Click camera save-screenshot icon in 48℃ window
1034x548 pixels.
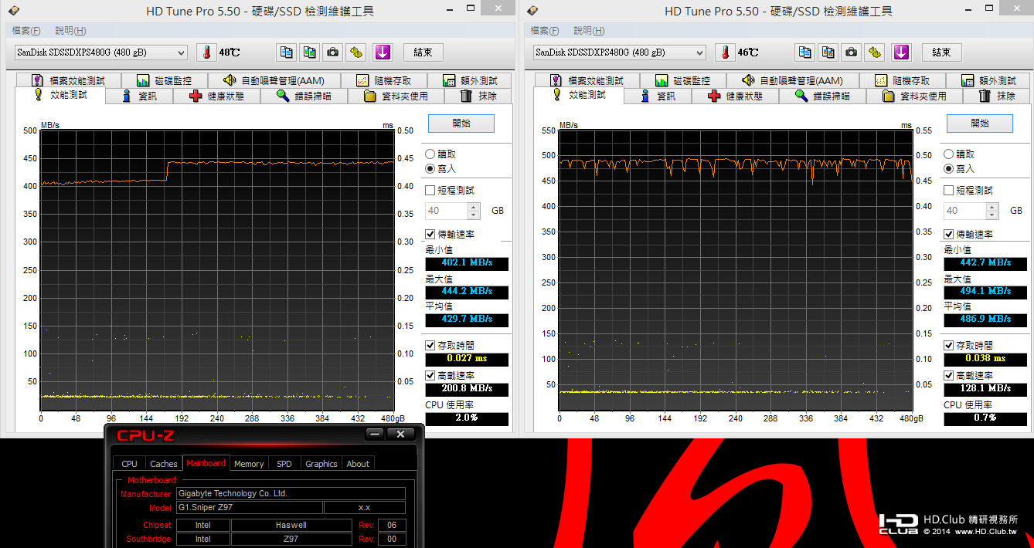[x=332, y=52]
